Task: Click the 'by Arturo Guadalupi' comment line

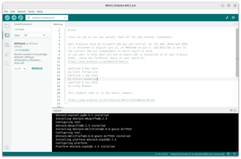Action: pyautogui.click(x=83, y=79)
